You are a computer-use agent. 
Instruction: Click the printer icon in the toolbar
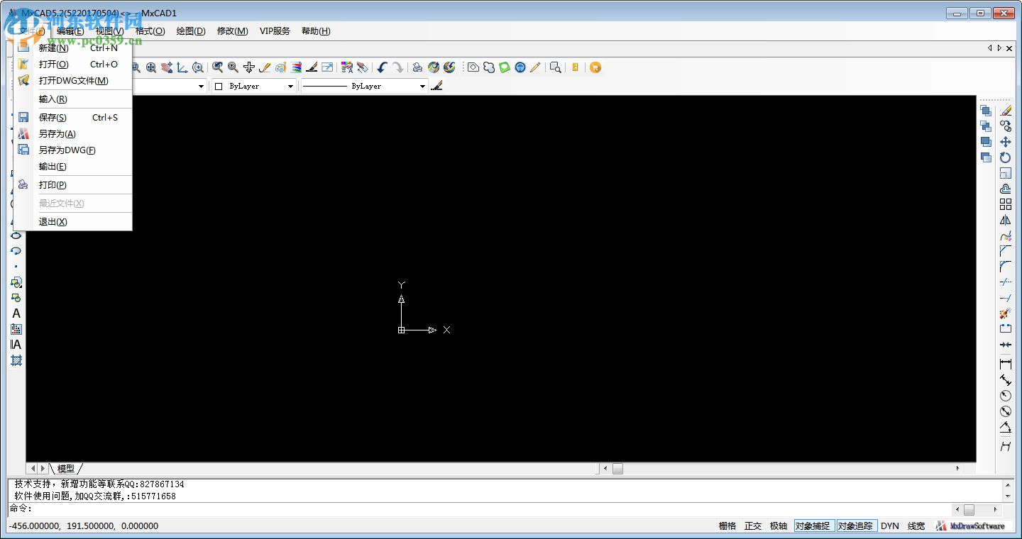[417, 67]
